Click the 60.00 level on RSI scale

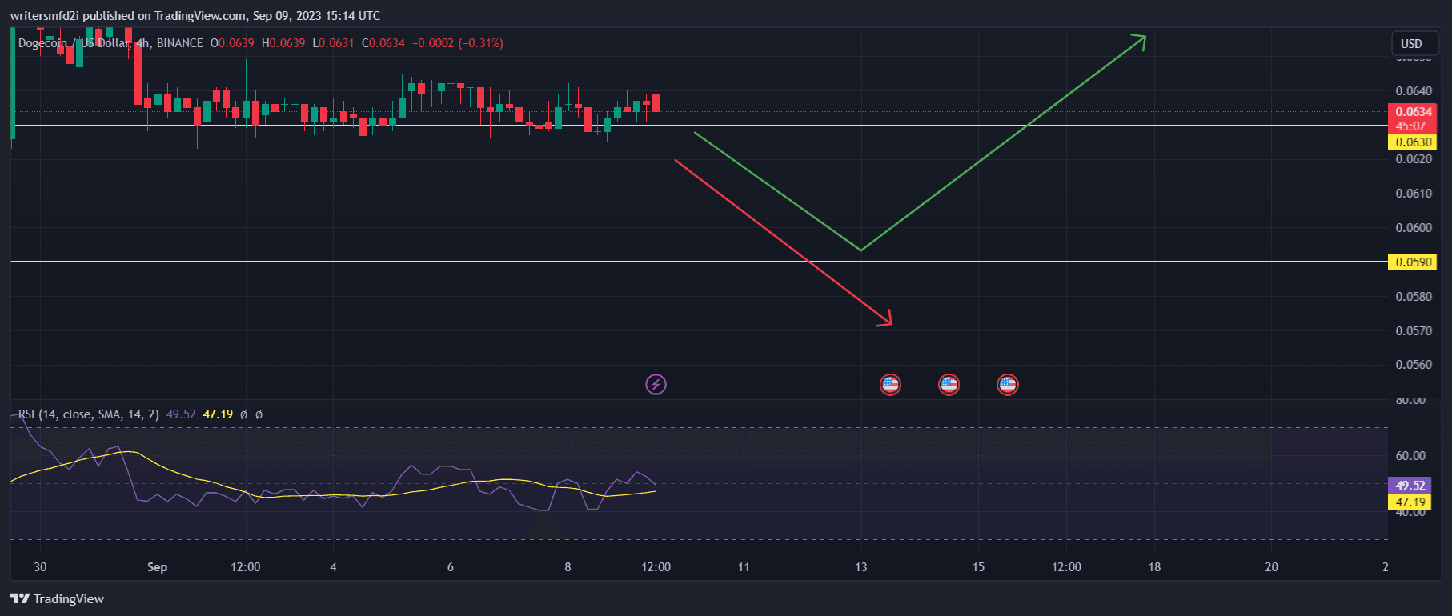[x=1410, y=456]
